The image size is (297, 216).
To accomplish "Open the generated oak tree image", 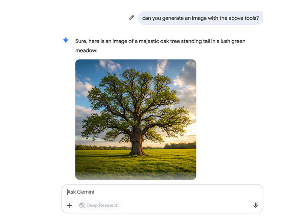I will (136, 119).
